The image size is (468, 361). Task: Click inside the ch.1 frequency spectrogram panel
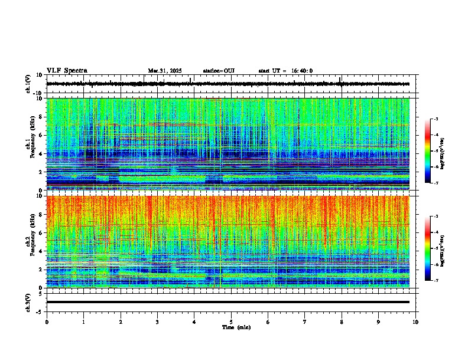tap(228, 144)
